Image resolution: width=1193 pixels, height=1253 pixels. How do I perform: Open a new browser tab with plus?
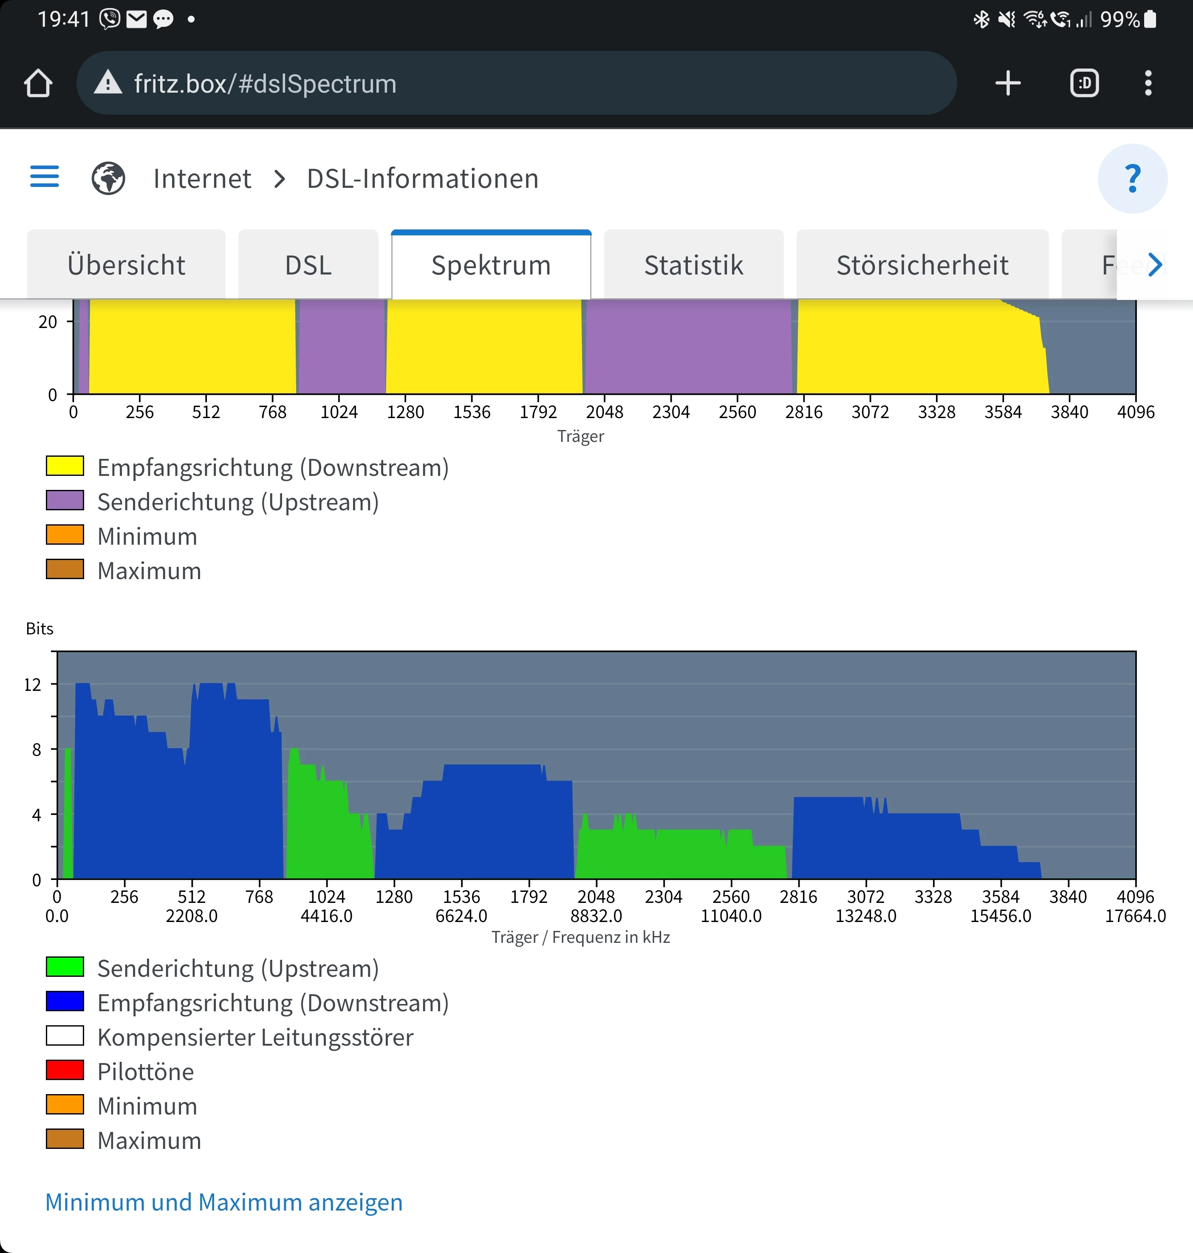pyautogui.click(x=1008, y=83)
